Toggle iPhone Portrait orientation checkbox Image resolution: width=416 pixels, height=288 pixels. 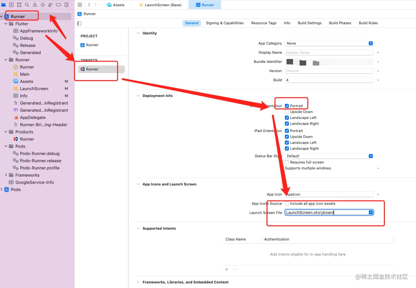pos(287,106)
